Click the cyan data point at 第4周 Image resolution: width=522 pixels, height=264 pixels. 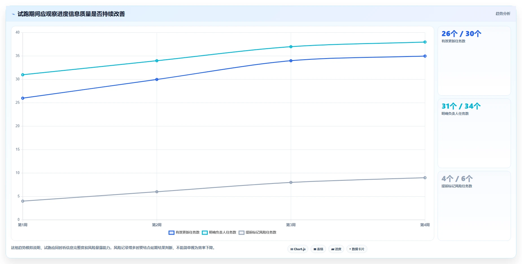[425, 42]
